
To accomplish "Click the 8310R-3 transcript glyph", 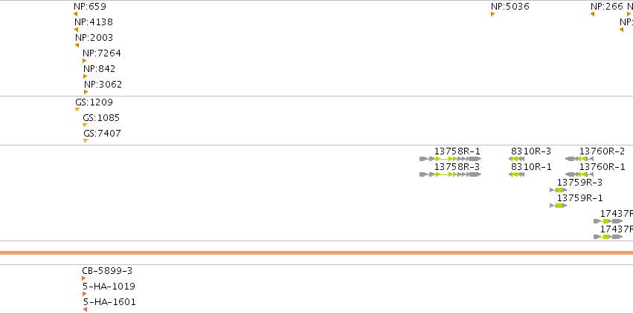I will pyautogui.click(x=517, y=159).
